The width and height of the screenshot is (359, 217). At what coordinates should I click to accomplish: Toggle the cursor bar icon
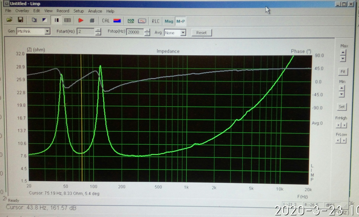point(57,20)
